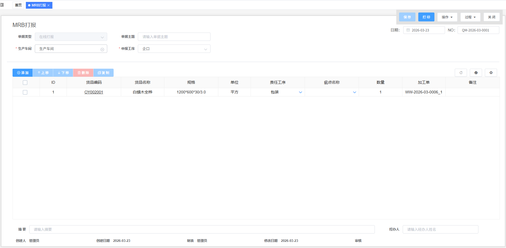This screenshot has height=248, width=506.
Task: Open the 疵点名称 dropdown in row 1
Action: click(354, 92)
